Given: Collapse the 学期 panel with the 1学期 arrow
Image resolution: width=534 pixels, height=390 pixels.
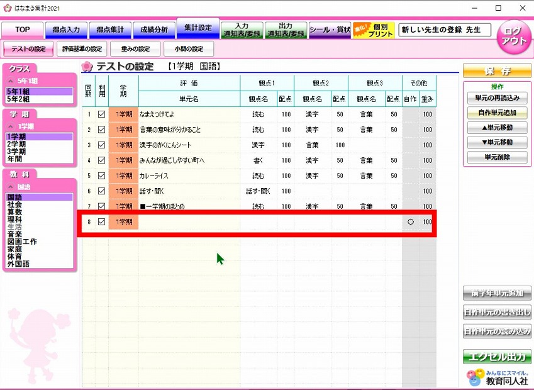Looking at the screenshot, I should coord(11,126).
